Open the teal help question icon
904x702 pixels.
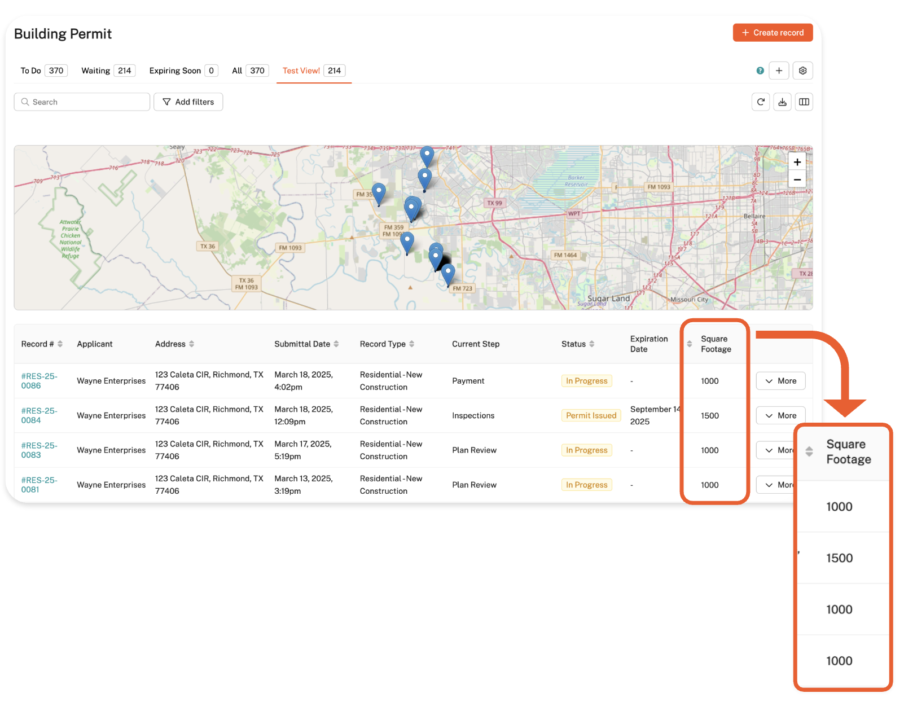[x=760, y=71]
